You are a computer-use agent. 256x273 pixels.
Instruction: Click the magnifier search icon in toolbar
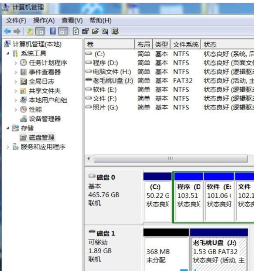pyautogui.click(x=105, y=32)
